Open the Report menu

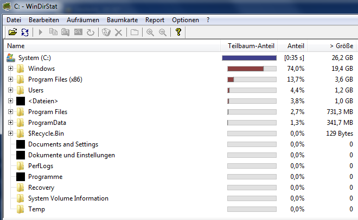pos(155,20)
